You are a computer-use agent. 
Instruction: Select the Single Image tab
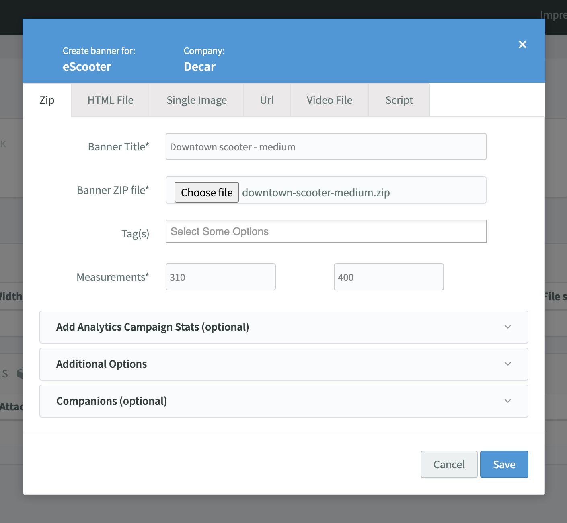197,100
